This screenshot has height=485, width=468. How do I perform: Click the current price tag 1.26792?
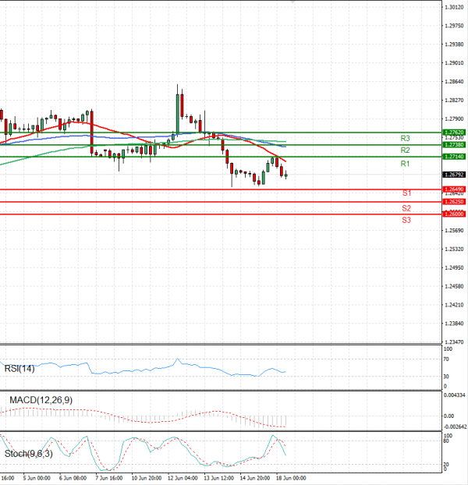tap(452, 175)
